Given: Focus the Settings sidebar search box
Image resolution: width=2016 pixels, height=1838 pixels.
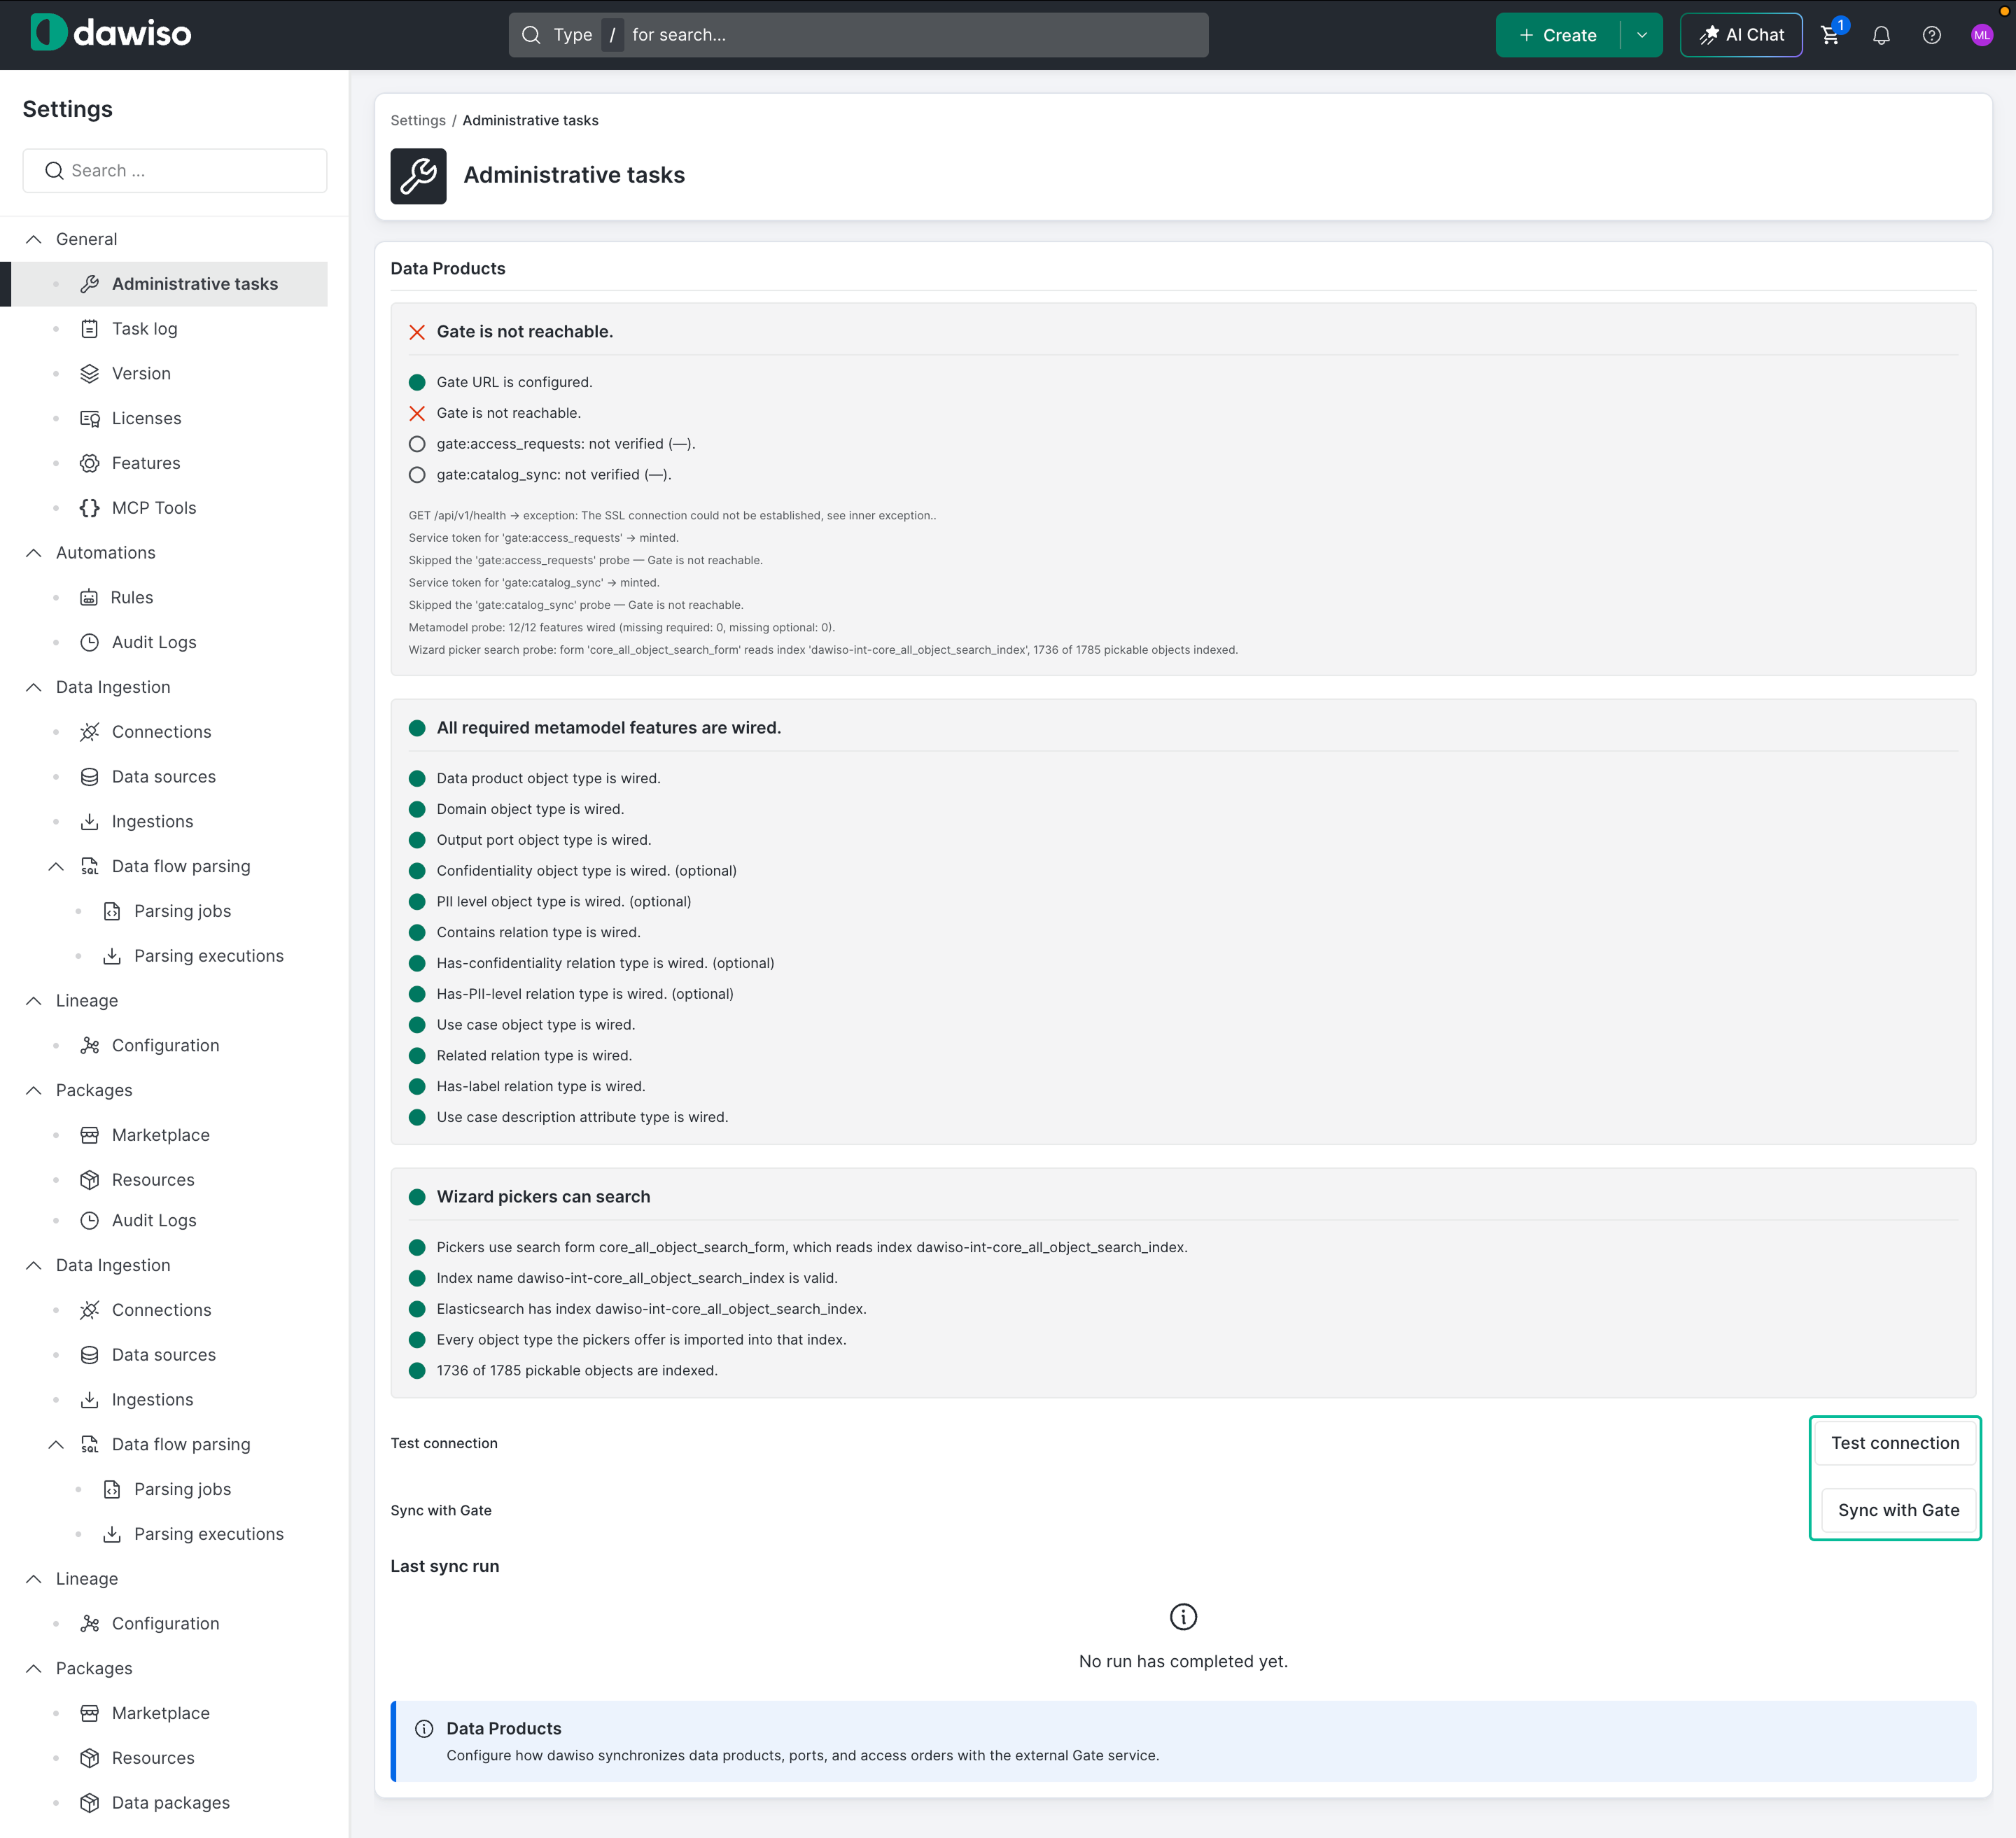Looking at the screenshot, I should [x=175, y=171].
